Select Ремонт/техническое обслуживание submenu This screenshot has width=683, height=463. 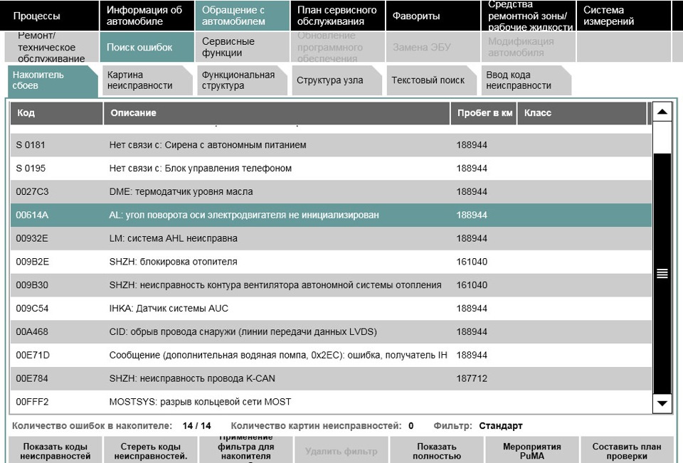(x=52, y=47)
